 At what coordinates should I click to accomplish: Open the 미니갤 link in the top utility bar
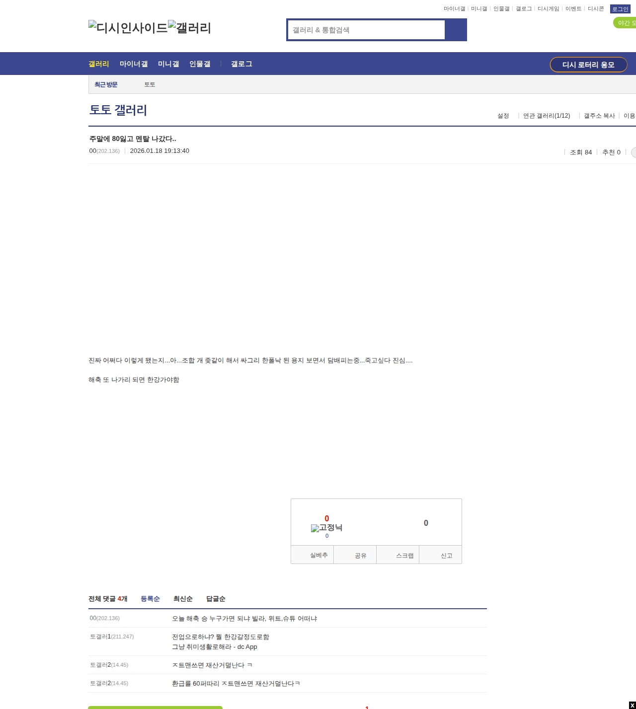(479, 9)
